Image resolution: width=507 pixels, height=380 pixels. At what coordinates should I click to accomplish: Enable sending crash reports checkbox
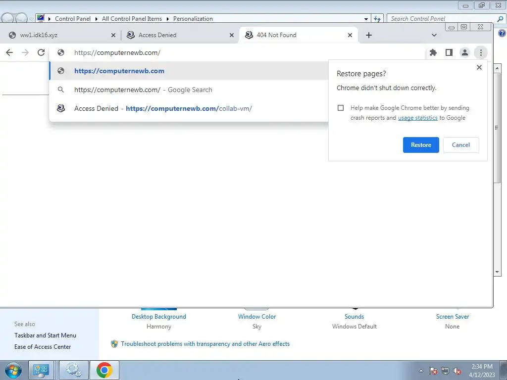(x=341, y=107)
